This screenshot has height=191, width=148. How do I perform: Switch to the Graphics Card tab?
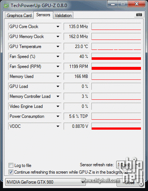point(19,16)
